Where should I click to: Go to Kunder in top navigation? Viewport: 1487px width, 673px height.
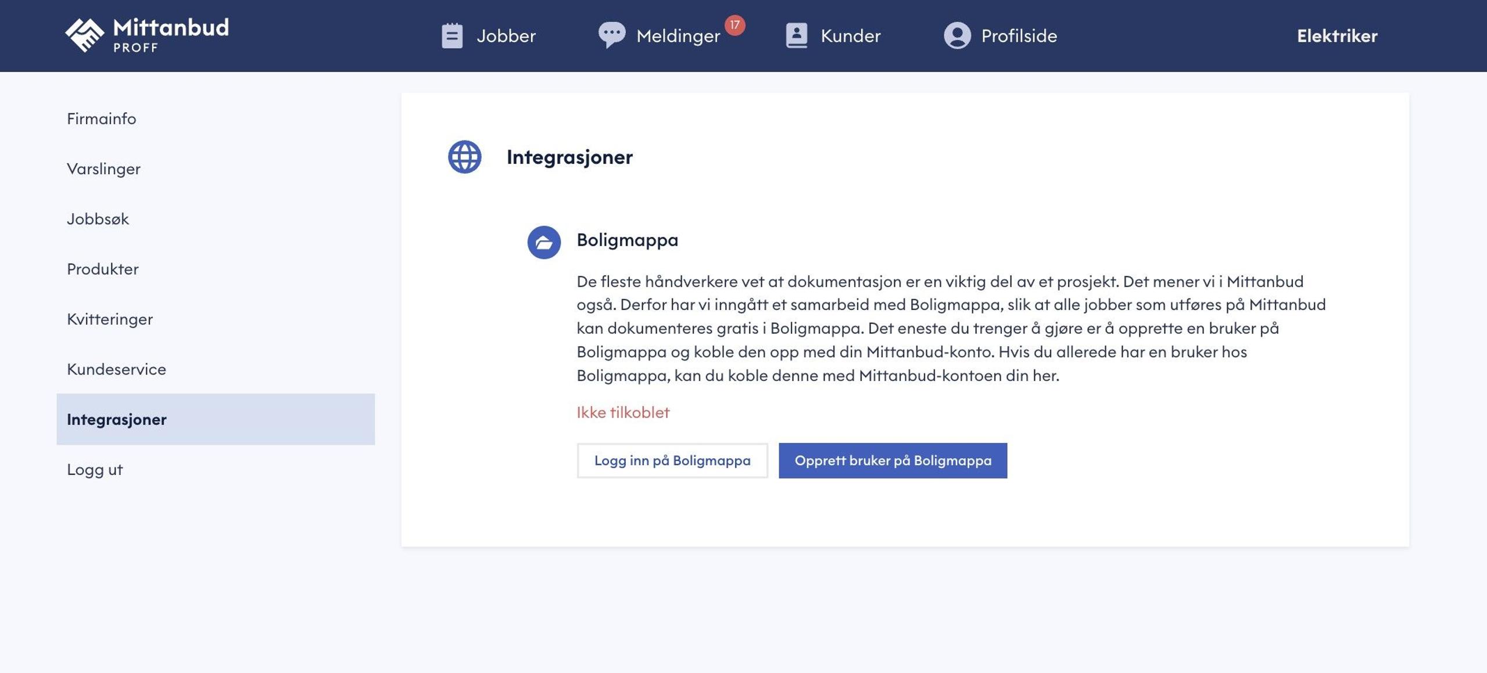point(850,36)
